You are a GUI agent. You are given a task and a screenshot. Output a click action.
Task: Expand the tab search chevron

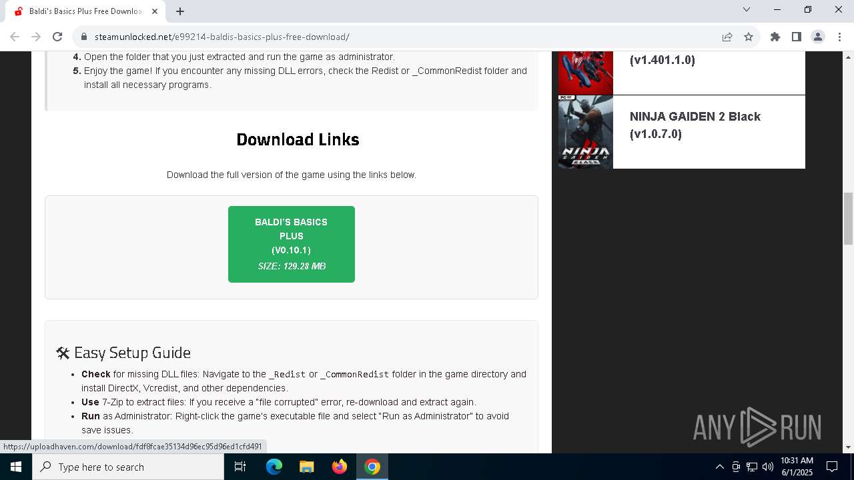[747, 9]
